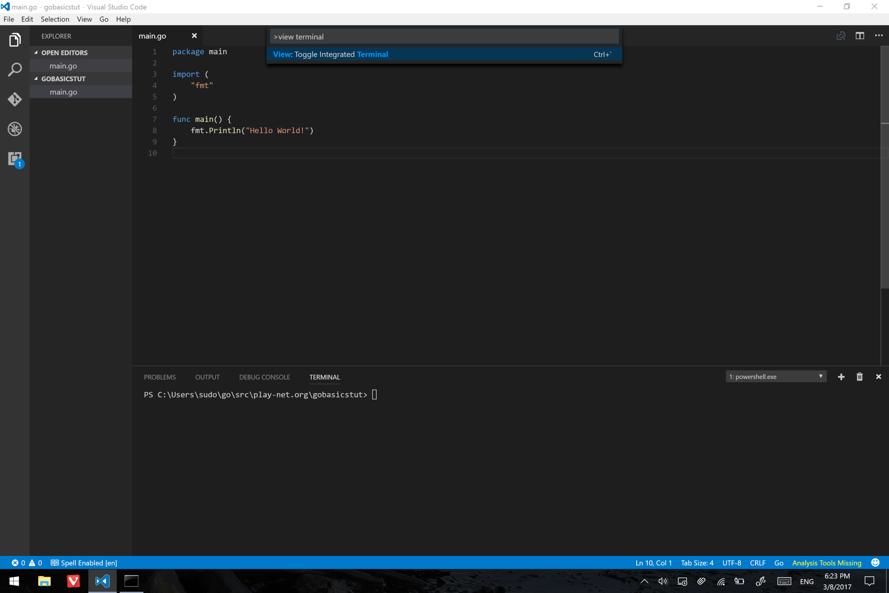Change line endings via CRLF
The image size is (889, 593).
click(757, 563)
